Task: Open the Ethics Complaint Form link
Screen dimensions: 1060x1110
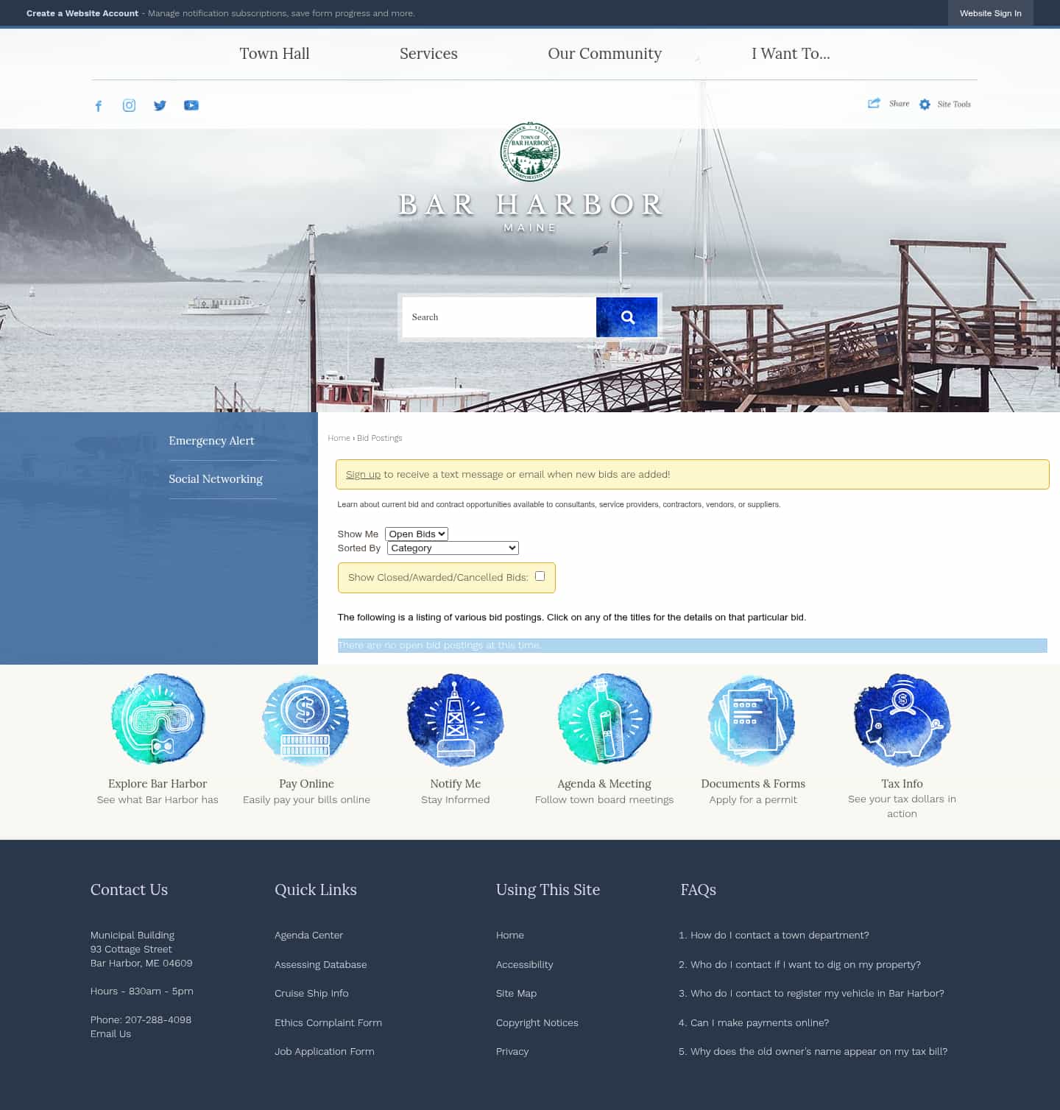Action: (x=328, y=1022)
